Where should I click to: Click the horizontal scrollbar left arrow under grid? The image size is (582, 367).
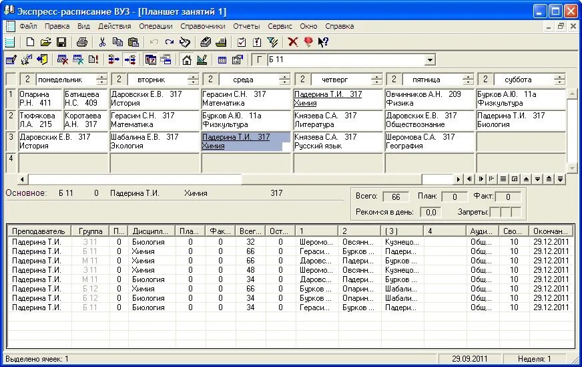click(x=22, y=180)
